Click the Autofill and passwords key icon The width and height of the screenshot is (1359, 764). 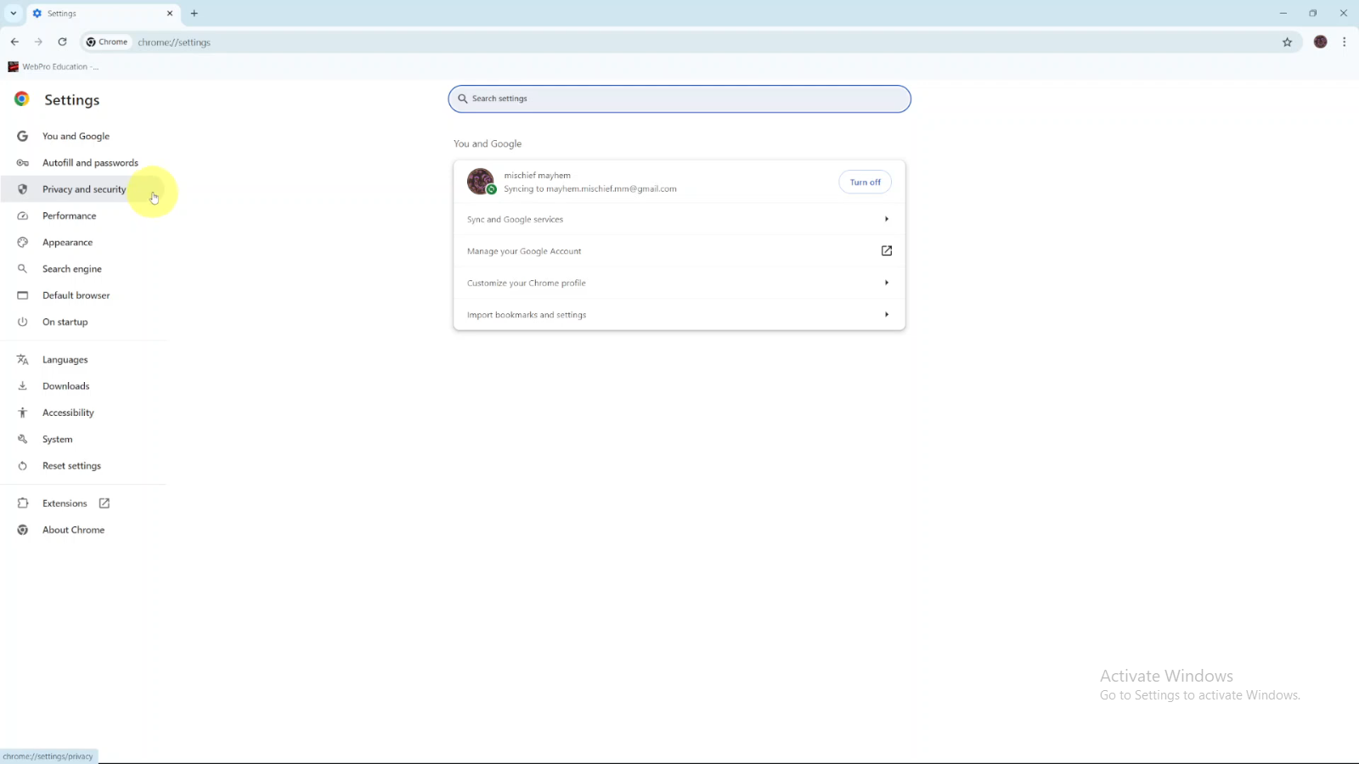(23, 163)
